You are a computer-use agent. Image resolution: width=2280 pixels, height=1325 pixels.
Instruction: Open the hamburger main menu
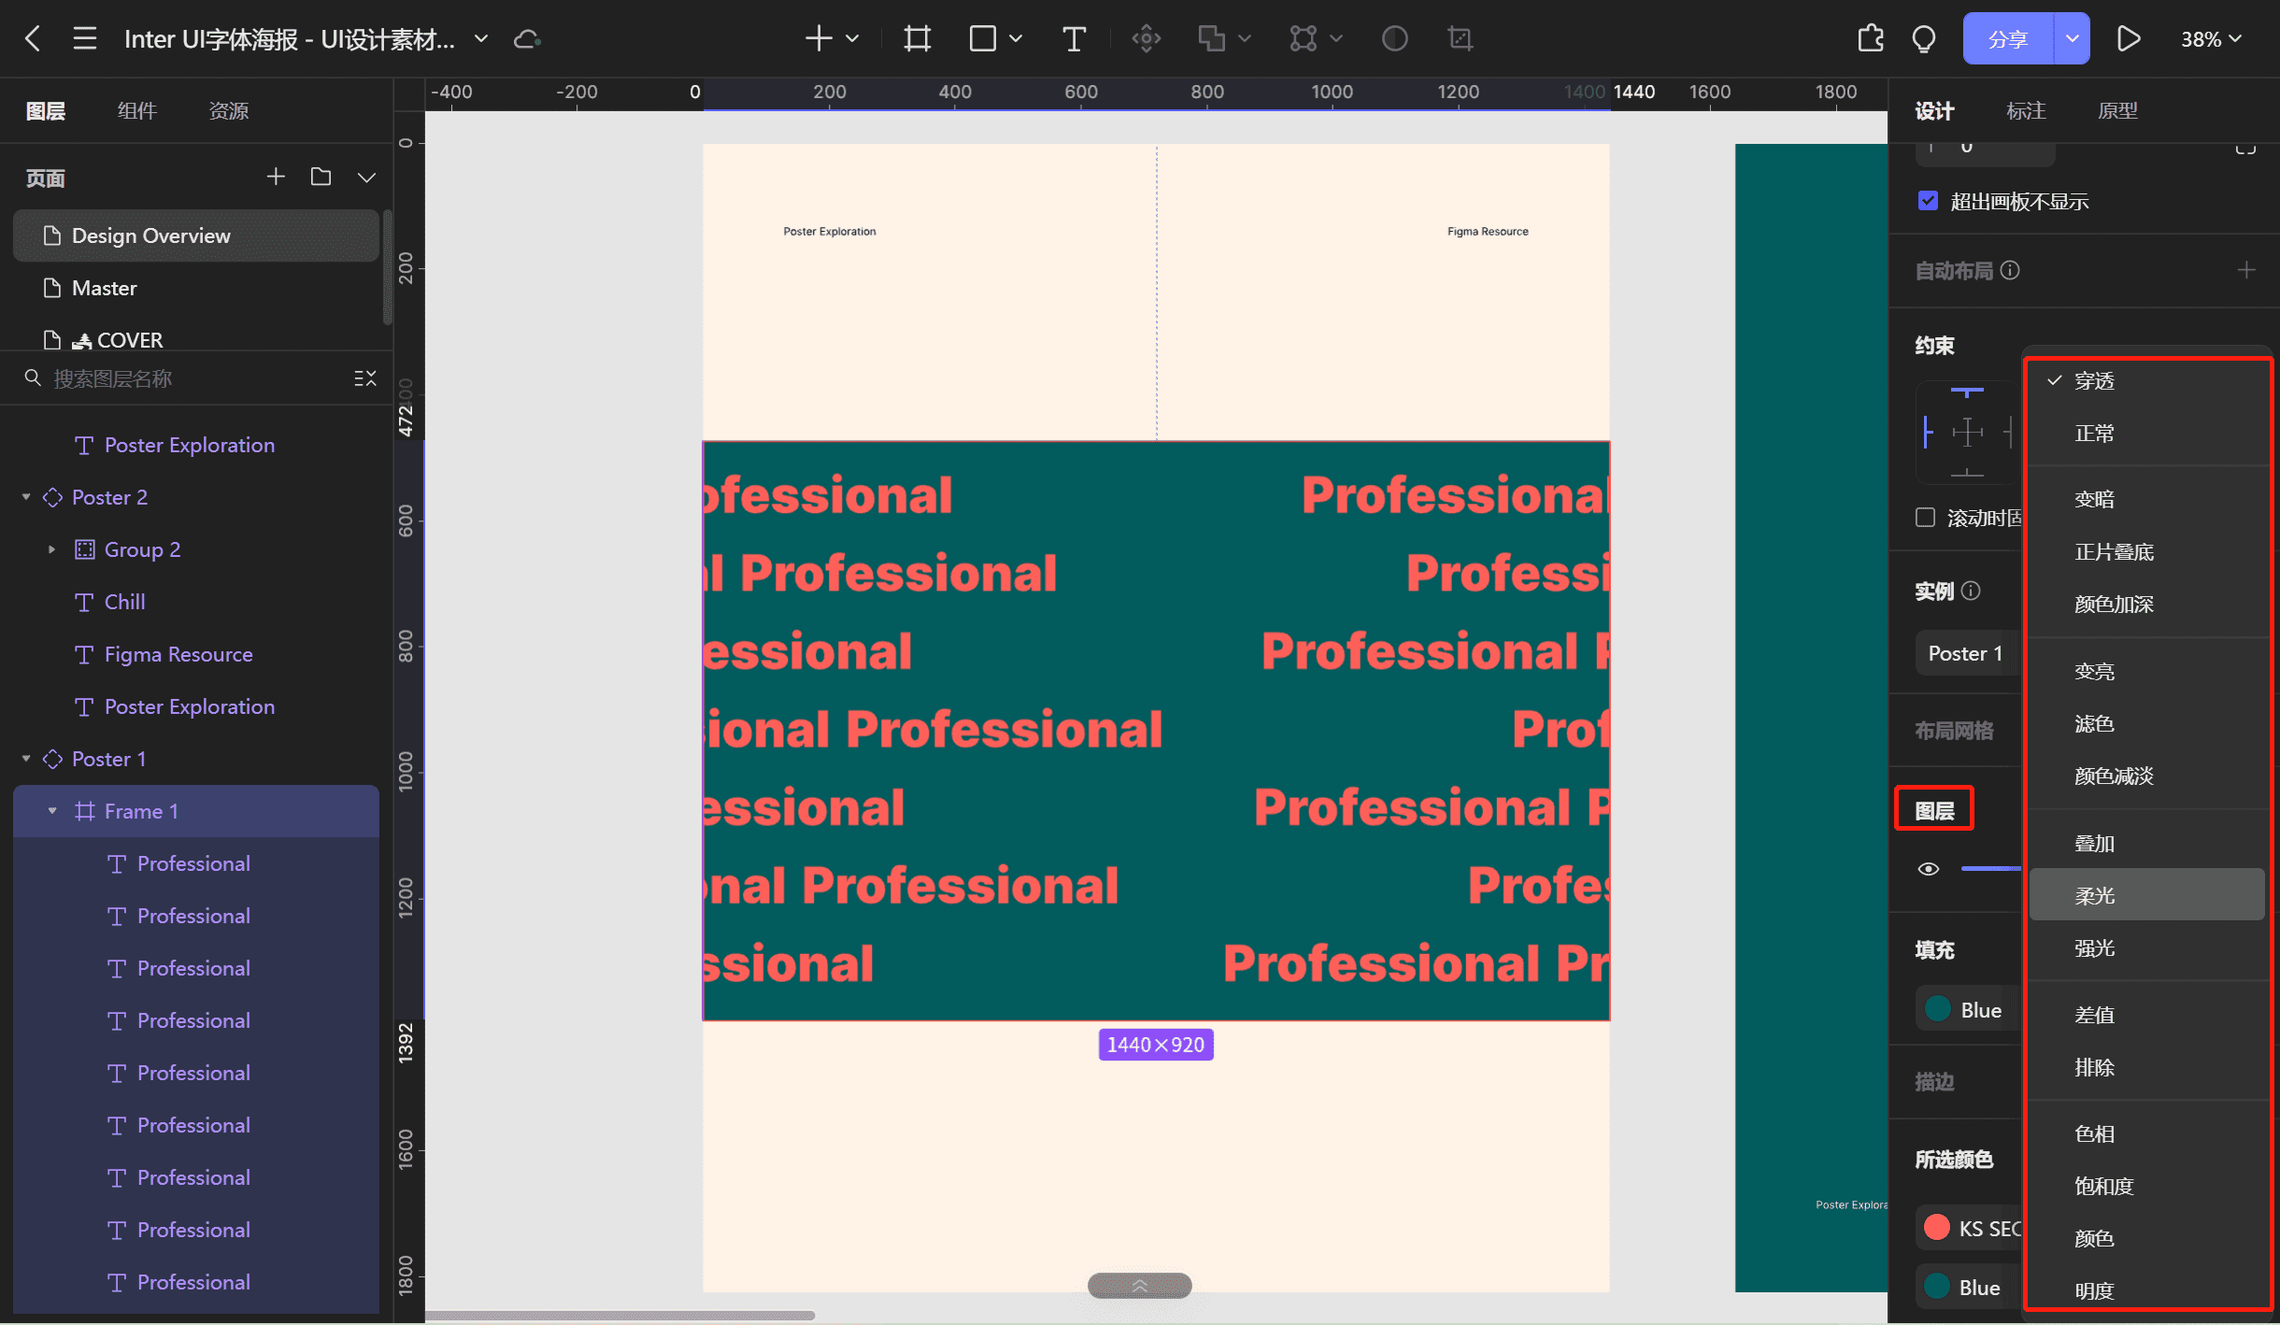85,38
